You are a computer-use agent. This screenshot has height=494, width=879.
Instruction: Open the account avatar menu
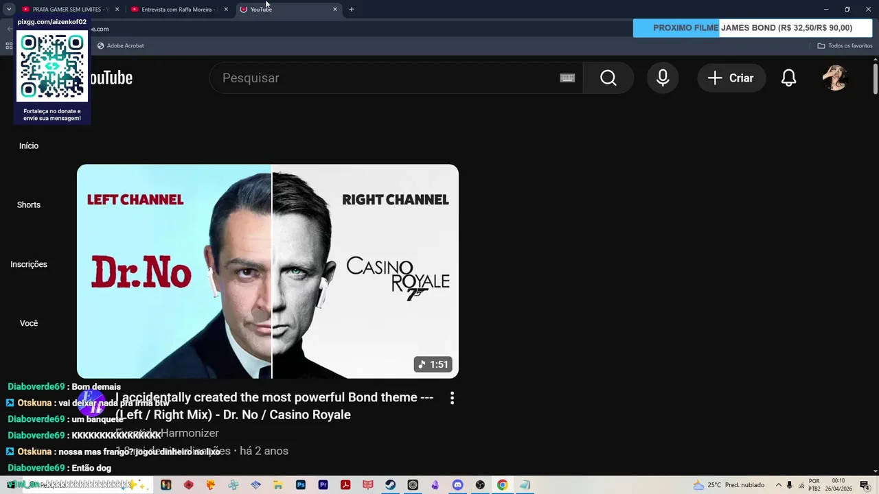coord(834,78)
